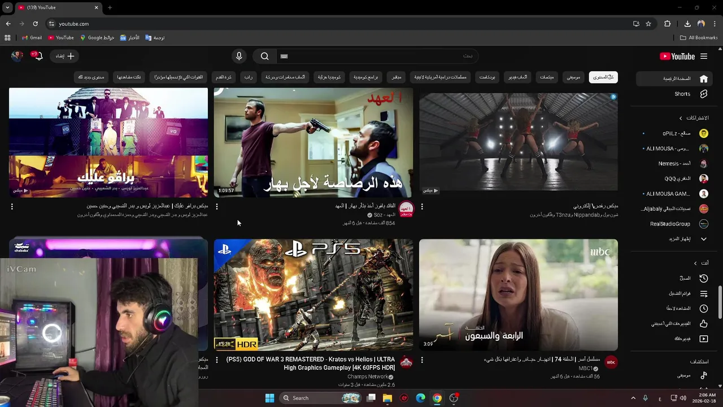Click the YouTube logo
Screen dimensions: 723x407
677,56
